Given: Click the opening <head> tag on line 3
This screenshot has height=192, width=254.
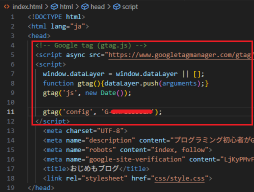Looking at the screenshot, I should pos(39,36).
